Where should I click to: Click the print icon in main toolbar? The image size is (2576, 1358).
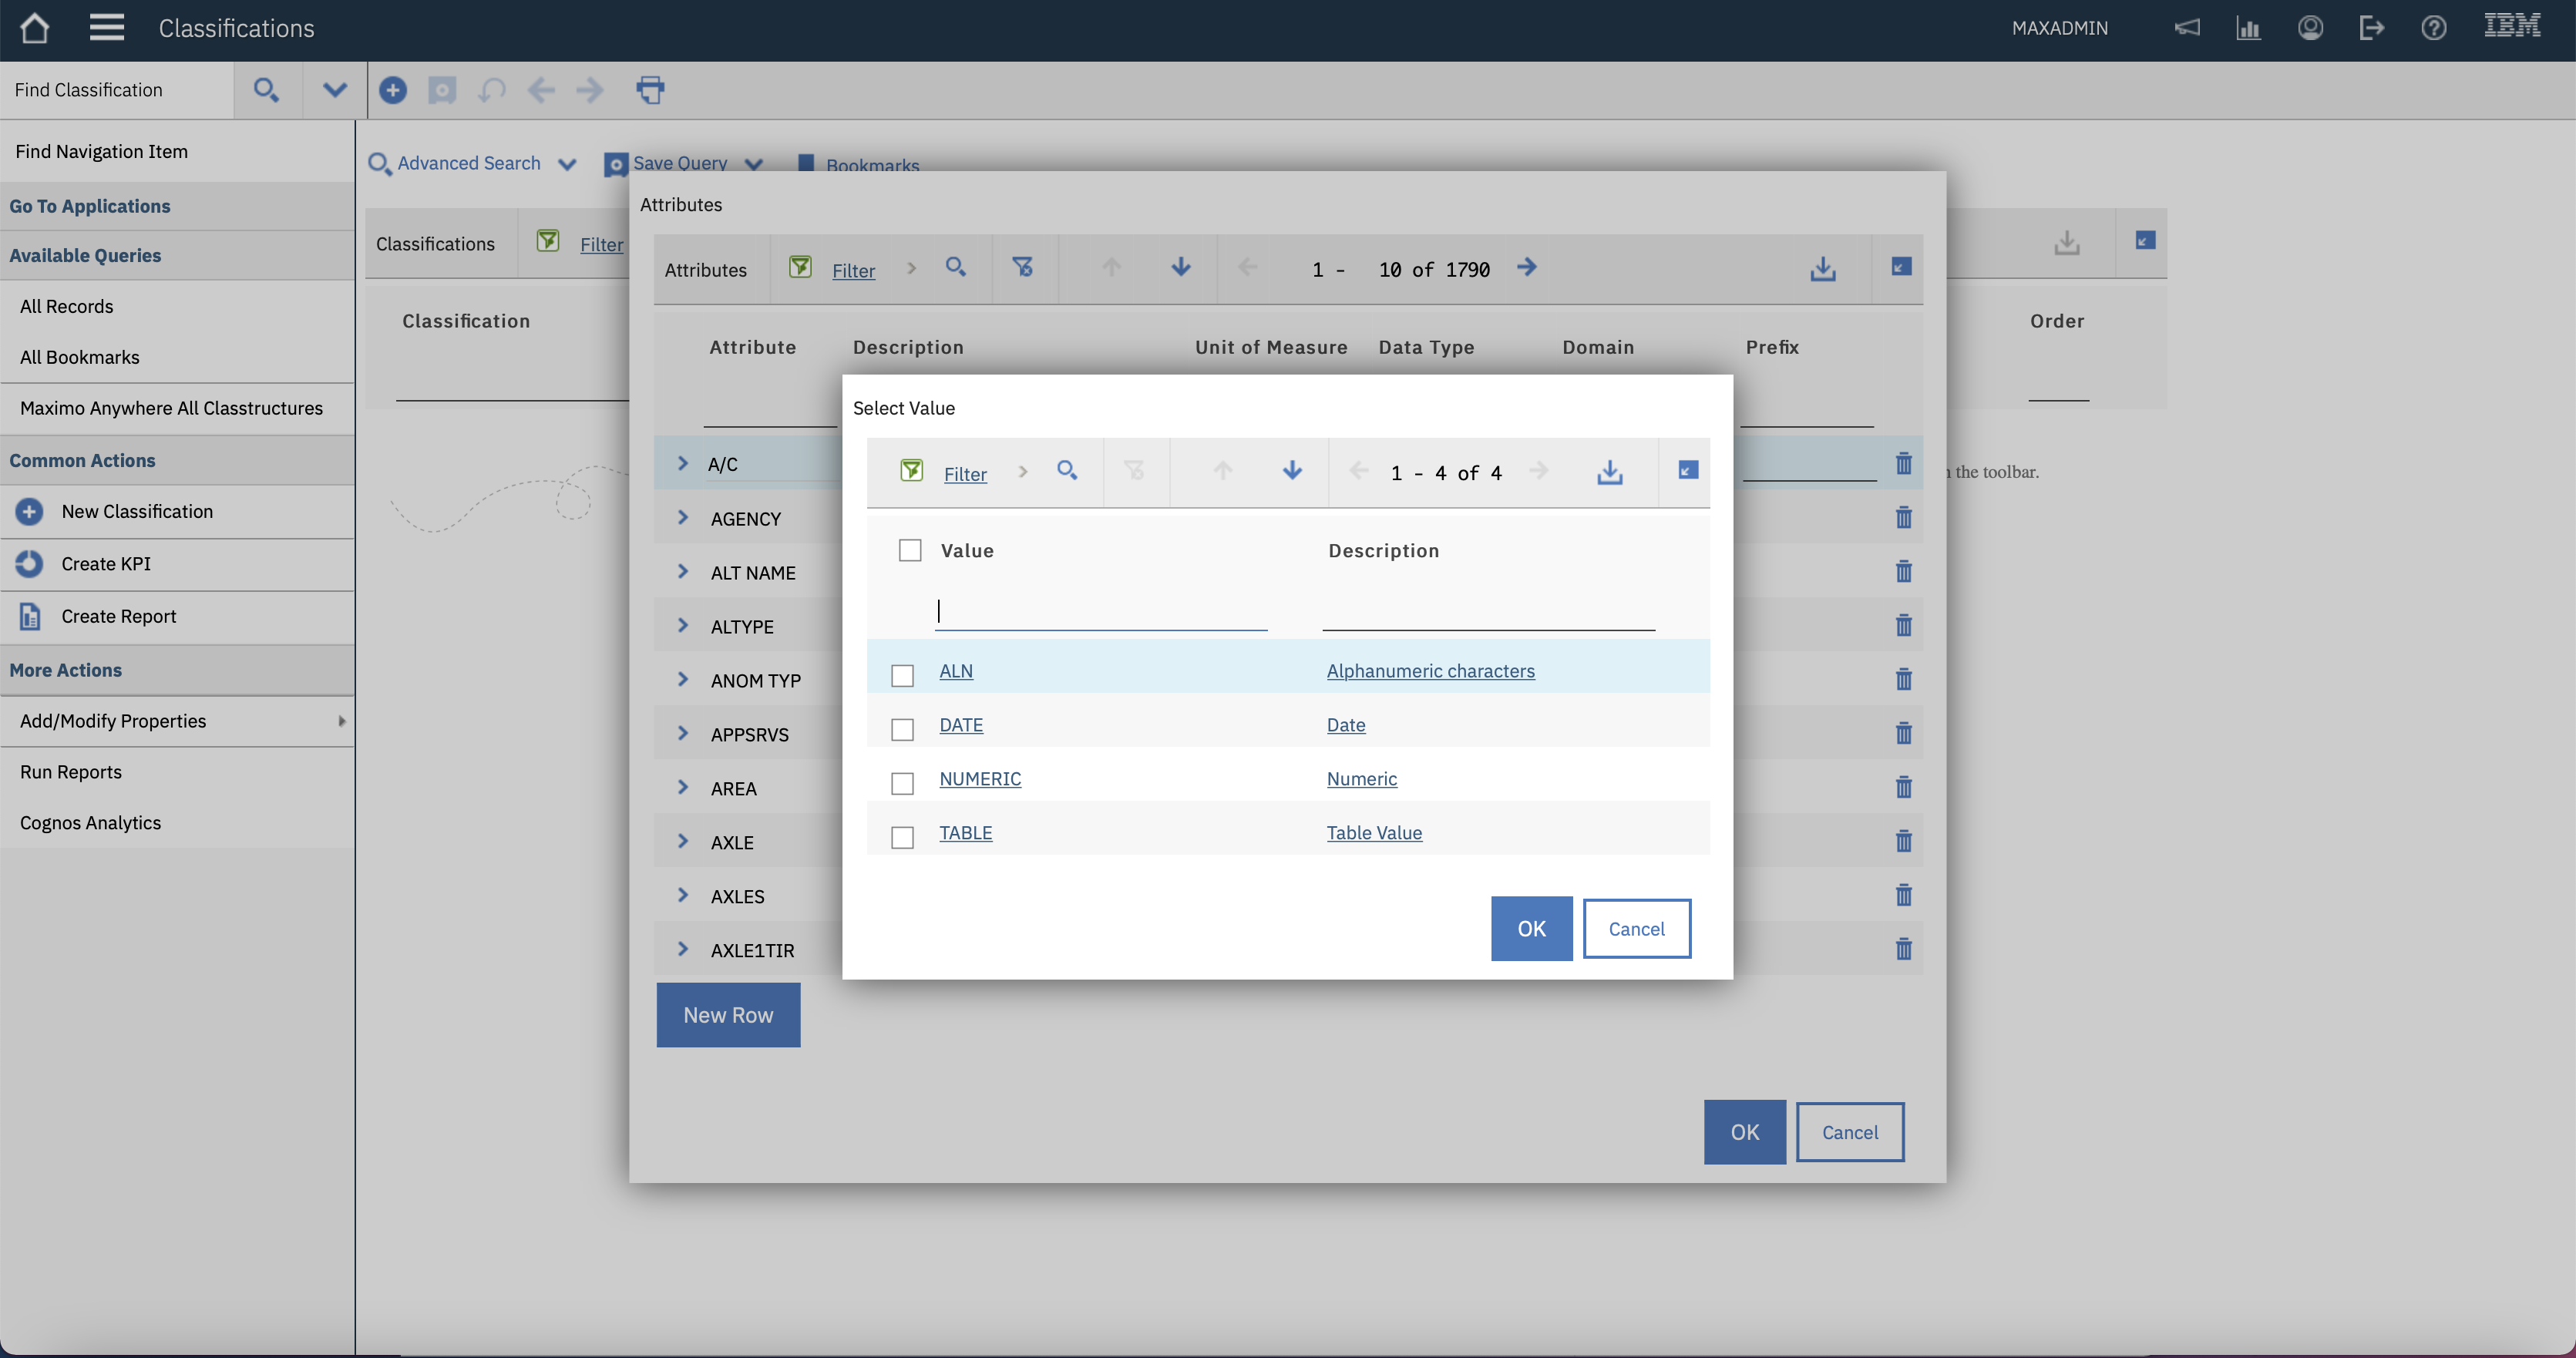(x=650, y=90)
